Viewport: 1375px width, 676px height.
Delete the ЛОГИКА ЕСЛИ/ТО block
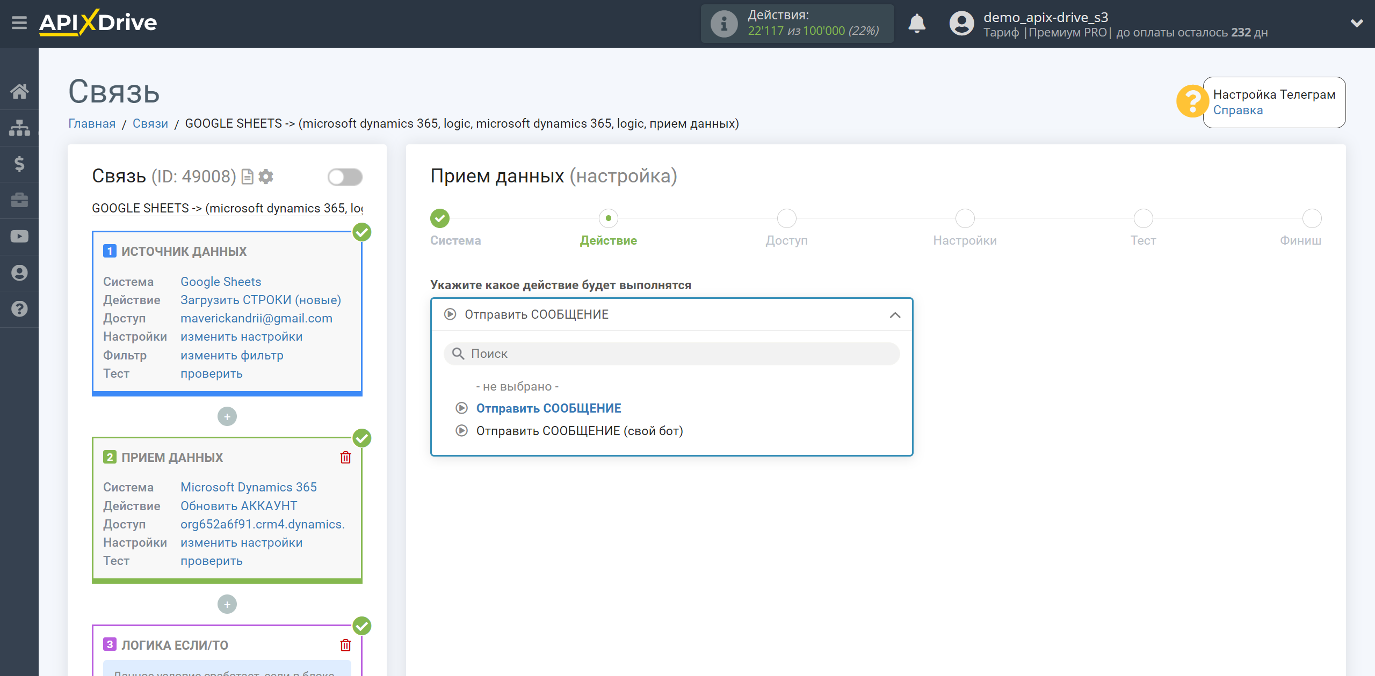(x=345, y=645)
